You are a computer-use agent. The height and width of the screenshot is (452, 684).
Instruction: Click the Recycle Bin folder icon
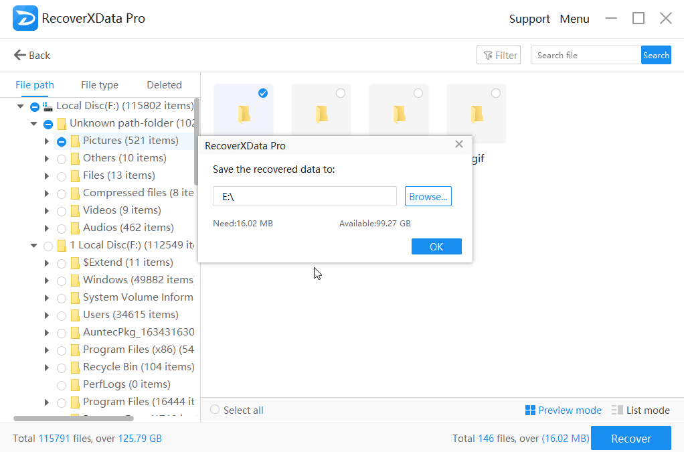pyautogui.click(x=75, y=368)
